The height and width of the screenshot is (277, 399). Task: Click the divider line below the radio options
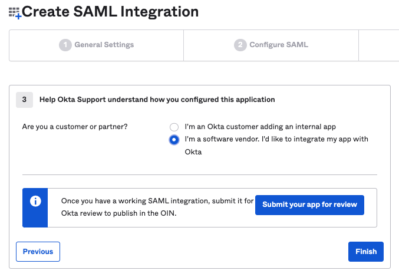tap(199, 174)
